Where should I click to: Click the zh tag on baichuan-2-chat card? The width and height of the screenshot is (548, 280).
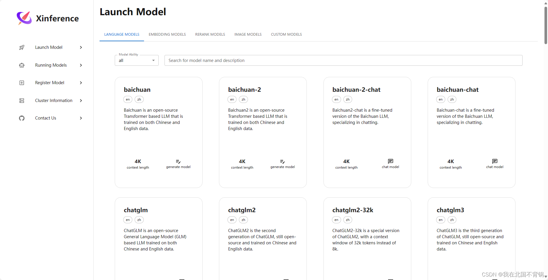[348, 99]
